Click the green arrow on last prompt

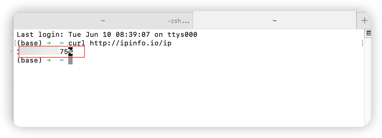(x=49, y=60)
